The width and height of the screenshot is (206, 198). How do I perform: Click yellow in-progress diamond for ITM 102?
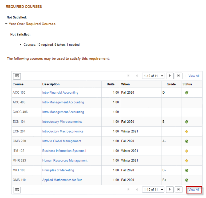point(187,151)
